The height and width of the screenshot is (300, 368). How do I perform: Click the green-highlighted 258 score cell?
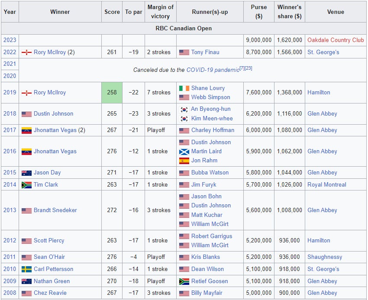112,93
